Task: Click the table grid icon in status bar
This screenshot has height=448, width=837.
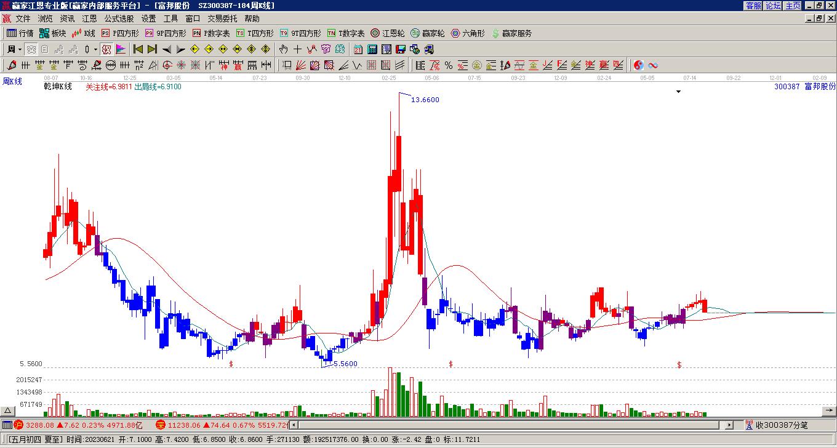Action: pos(6,425)
